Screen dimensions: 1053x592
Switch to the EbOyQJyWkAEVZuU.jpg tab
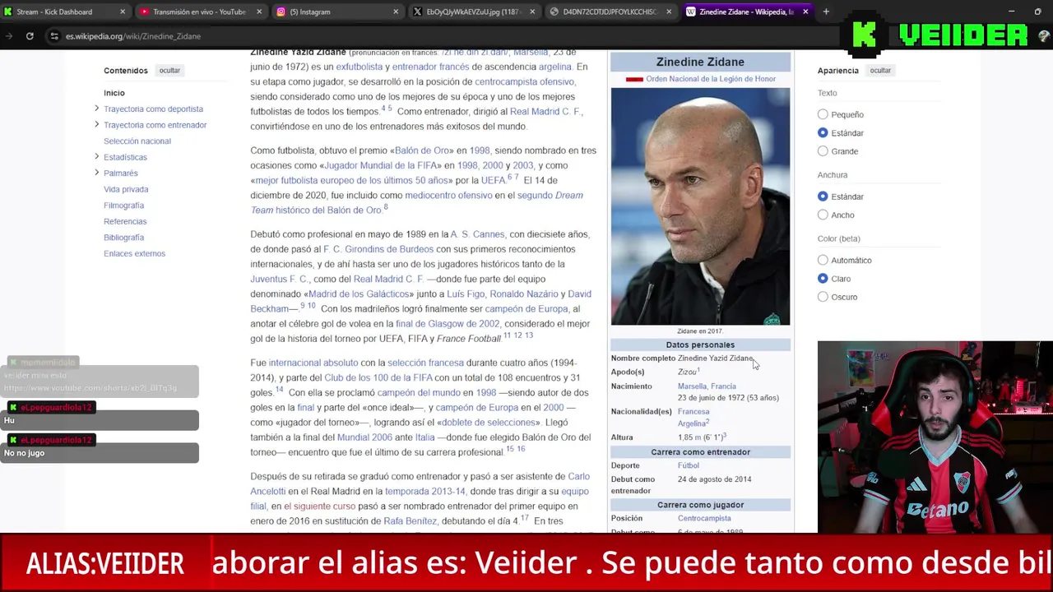[x=473, y=12]
